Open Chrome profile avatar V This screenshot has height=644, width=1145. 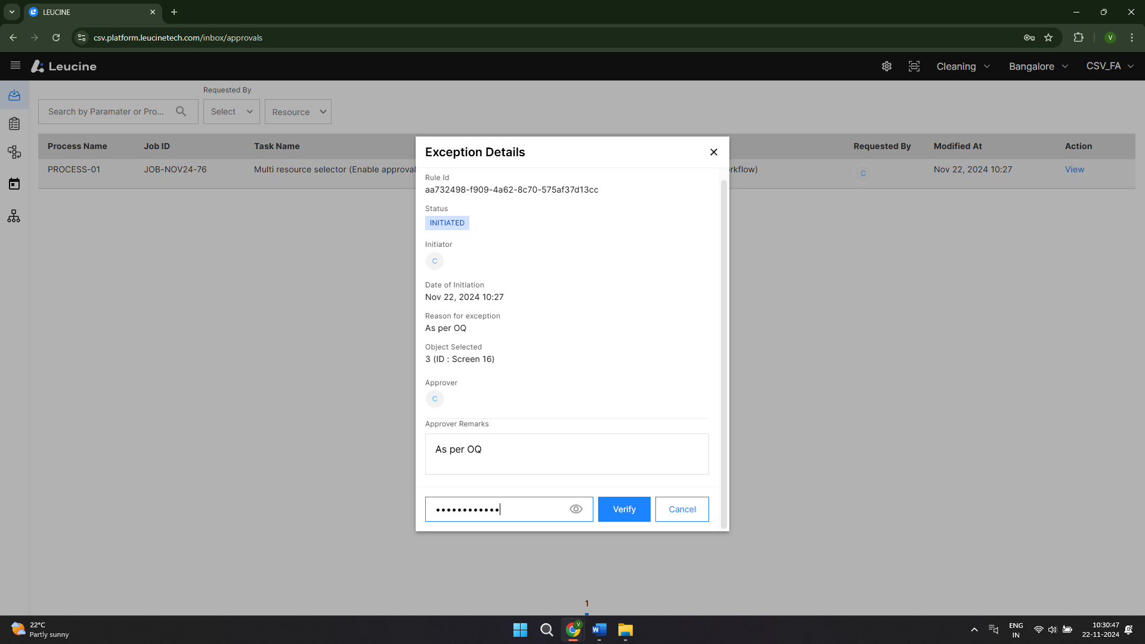[1110, 38]
